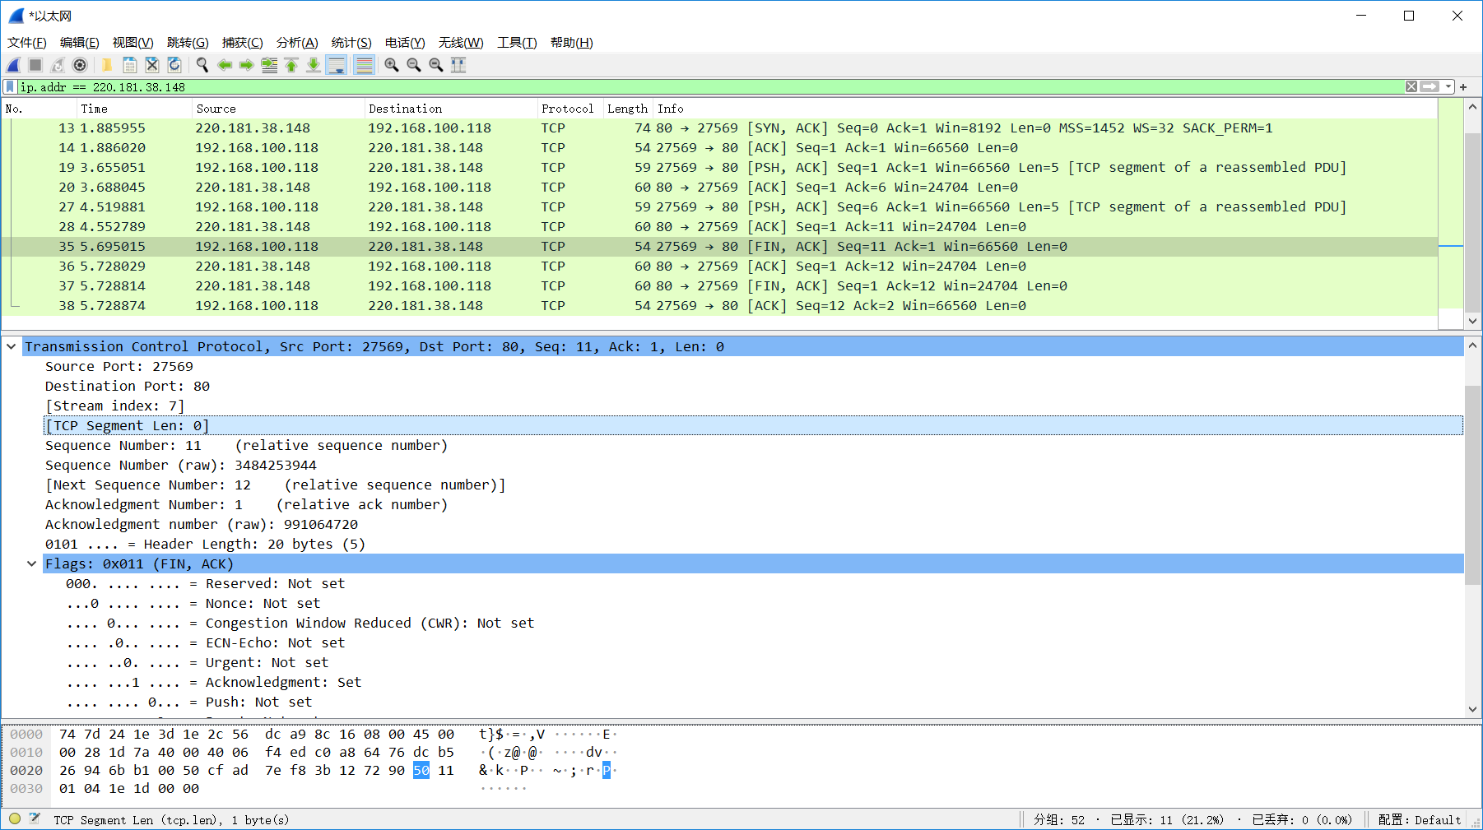
Task: Open the 帮助(H) menu
Action: tap(572, 43)
